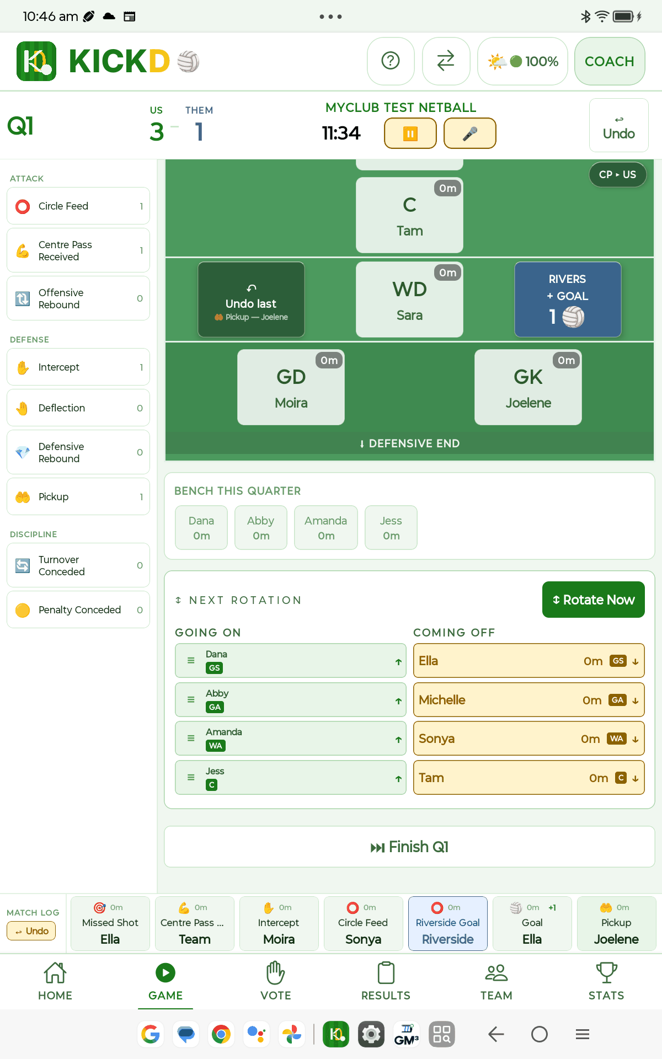Screen dimensions: 662x1059
Task: Tap the microphone voice input button
Action: 470,133
